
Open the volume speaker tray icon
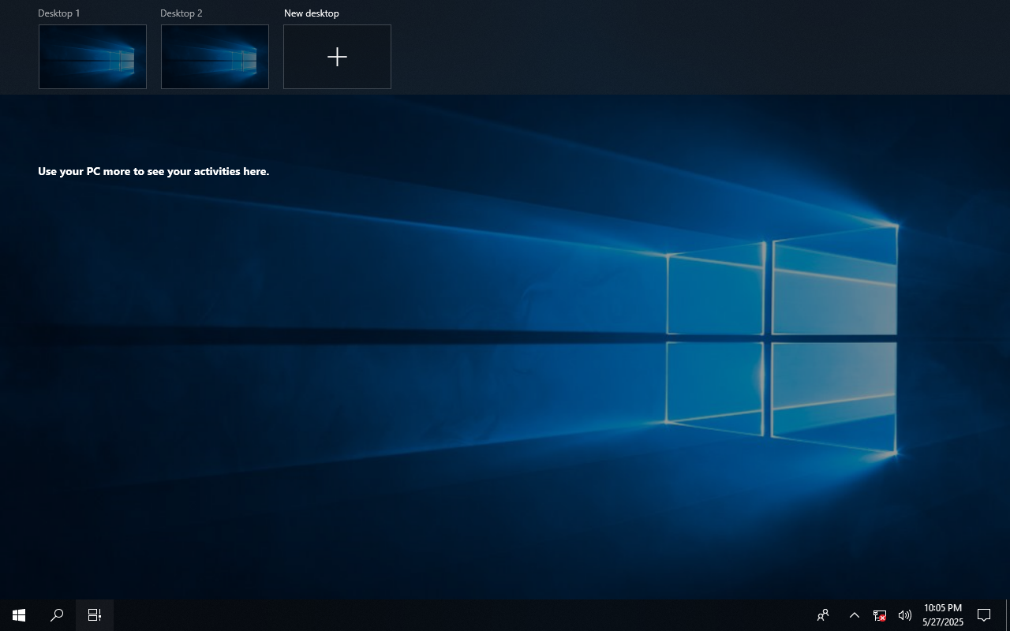(x=904, y=615)
